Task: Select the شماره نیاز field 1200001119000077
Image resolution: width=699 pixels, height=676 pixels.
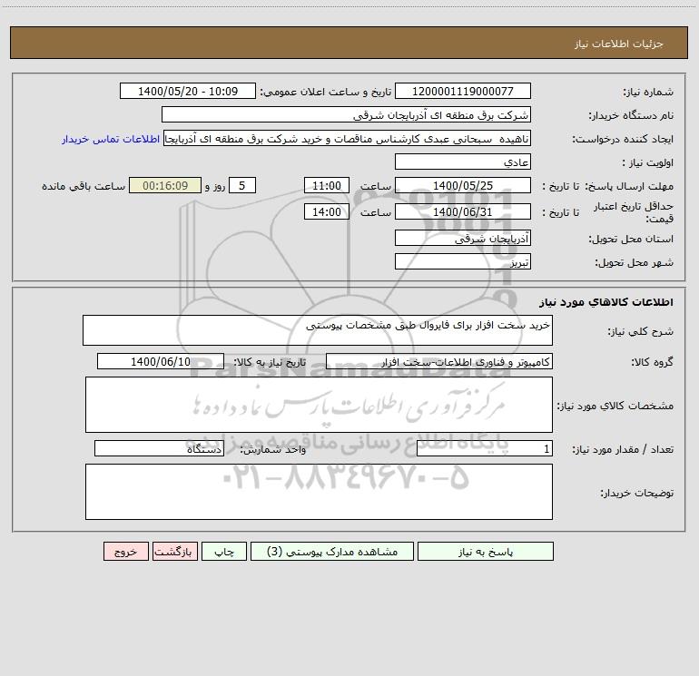Action: (463, 91)
